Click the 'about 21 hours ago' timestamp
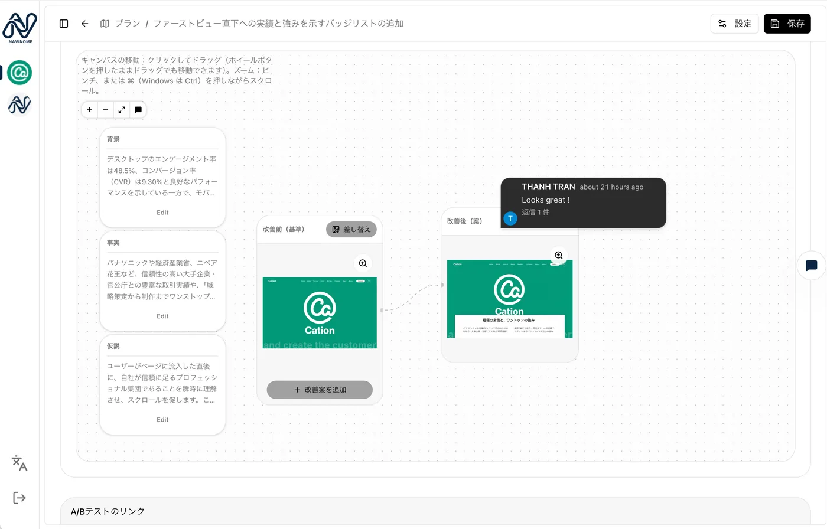The image size is (827, 529). coord(611,187)
